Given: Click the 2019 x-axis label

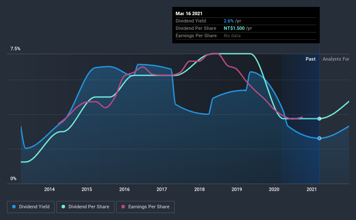Looking at the screenshot, I should (x=237, y=189).
